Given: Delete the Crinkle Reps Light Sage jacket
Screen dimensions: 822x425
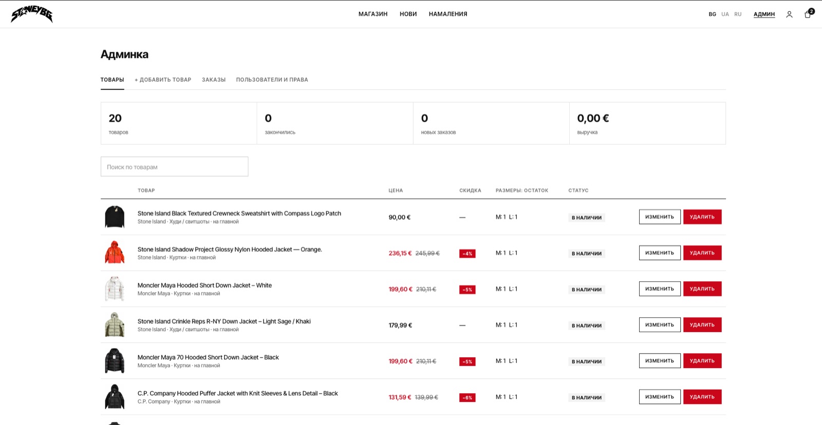Looking at the screenshot, I should [702, 324].
